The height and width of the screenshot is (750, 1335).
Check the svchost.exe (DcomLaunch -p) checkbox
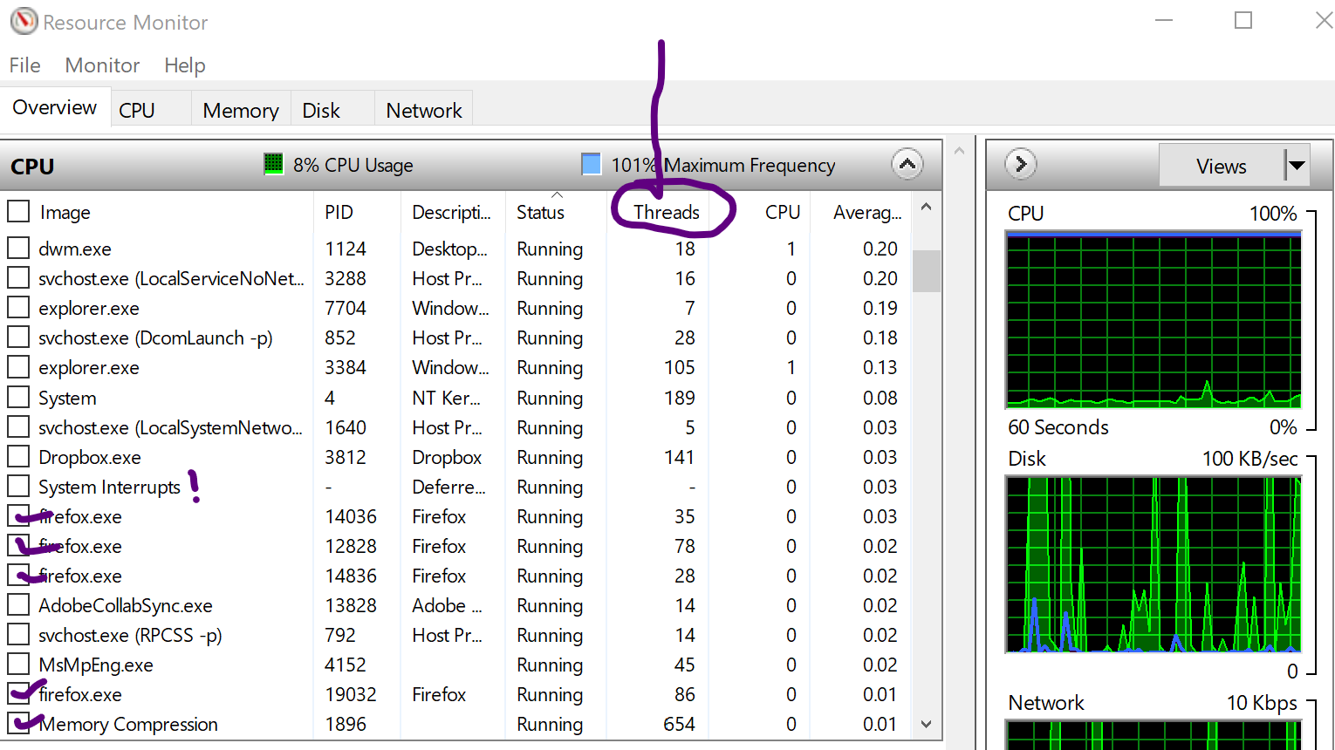tap(18, 337)
